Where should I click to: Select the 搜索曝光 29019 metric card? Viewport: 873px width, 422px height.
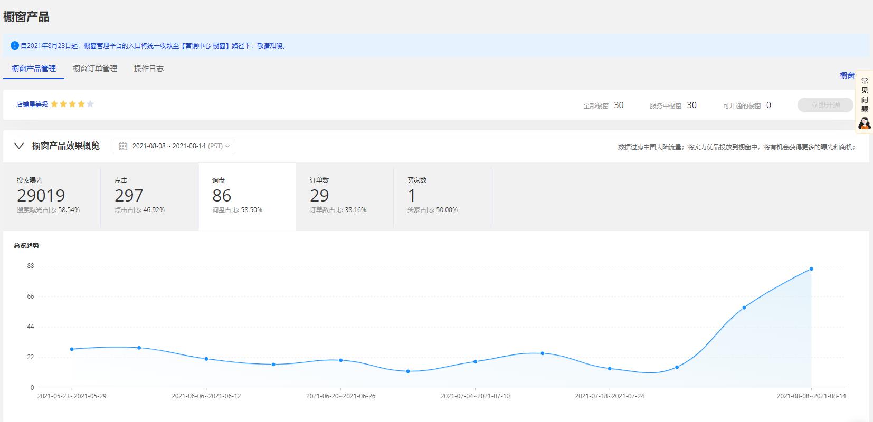click(x=52, y=196)
